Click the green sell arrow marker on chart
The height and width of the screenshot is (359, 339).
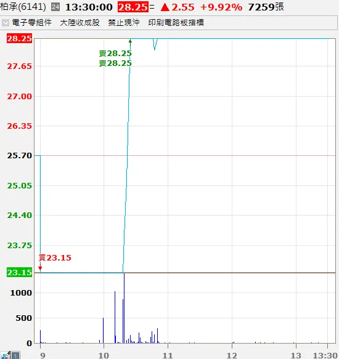coord(130,42)
